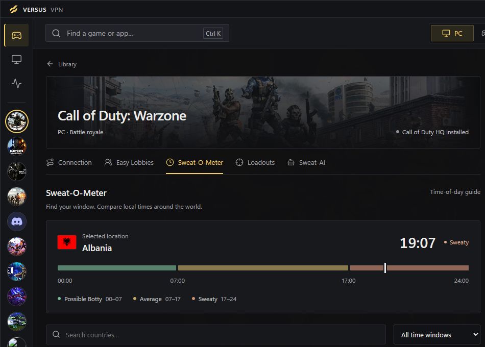The width and height of the screenshot is (485, 347).
Task: Click the Ctrl K shortcut badge
Action: tap(213, 33)
